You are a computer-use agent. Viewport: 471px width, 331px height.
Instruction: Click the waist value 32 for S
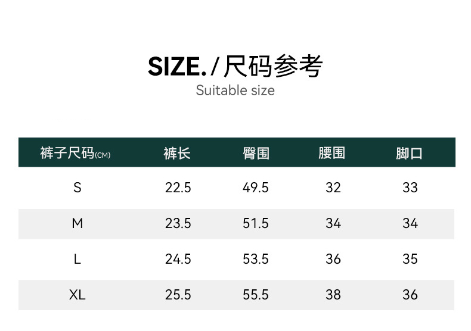coord(333,188)
